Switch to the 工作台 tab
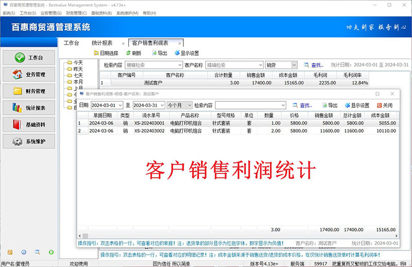This screenshot has width=412, height=267. [72, 43]
